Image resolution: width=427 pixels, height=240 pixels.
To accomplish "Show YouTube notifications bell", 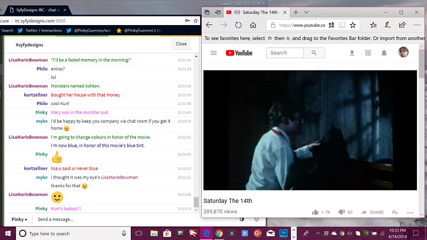I will pyautogui.click(x=384, y=53).
